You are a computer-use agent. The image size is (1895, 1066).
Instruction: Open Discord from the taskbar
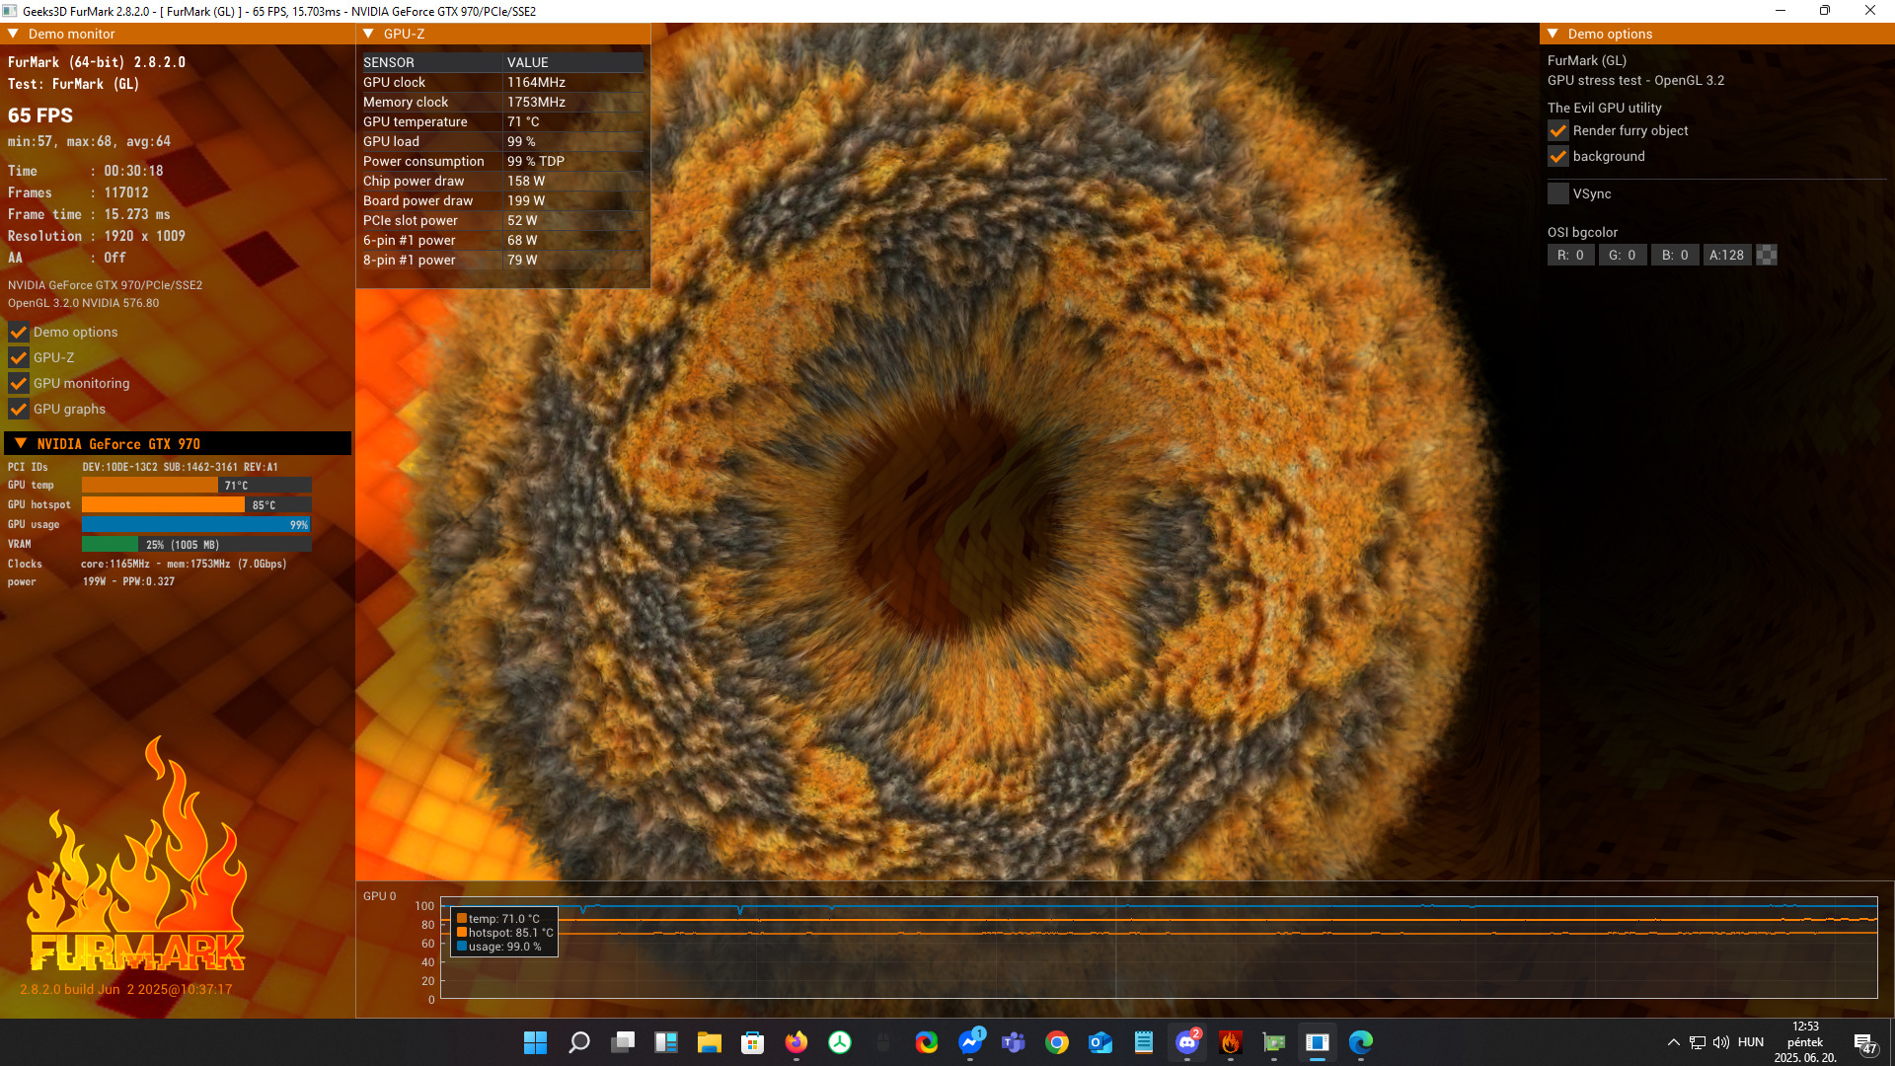click(x=1186, y=1042)
